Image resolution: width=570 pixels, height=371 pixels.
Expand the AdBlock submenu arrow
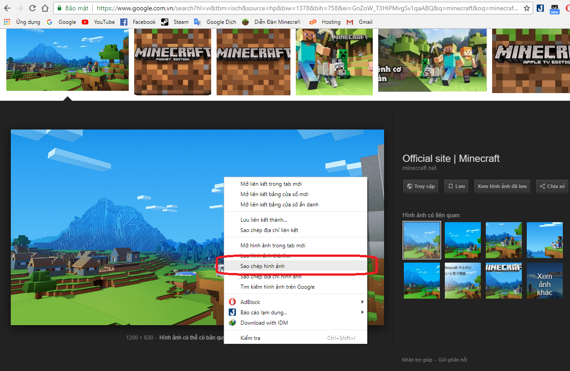point(362,302)
